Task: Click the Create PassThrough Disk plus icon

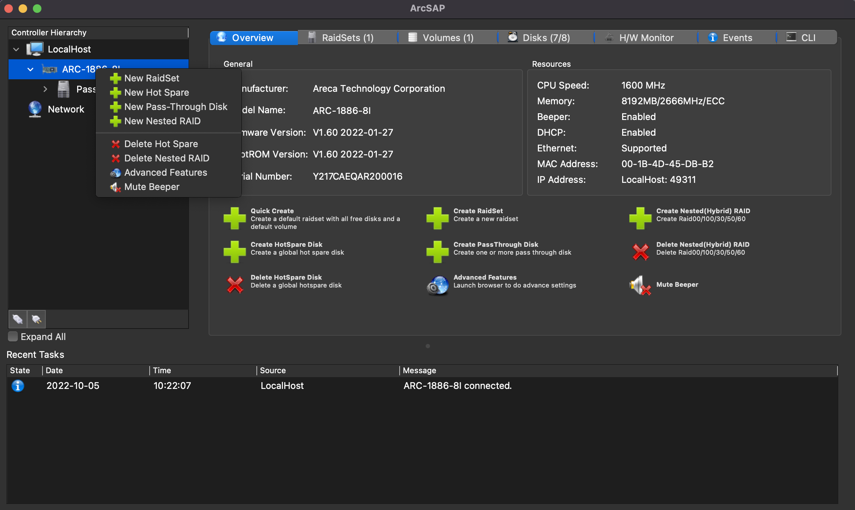Action: [x=437, y=251]
